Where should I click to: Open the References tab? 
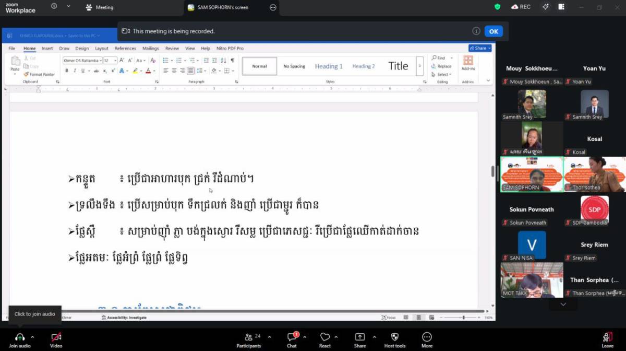[125, 49]
